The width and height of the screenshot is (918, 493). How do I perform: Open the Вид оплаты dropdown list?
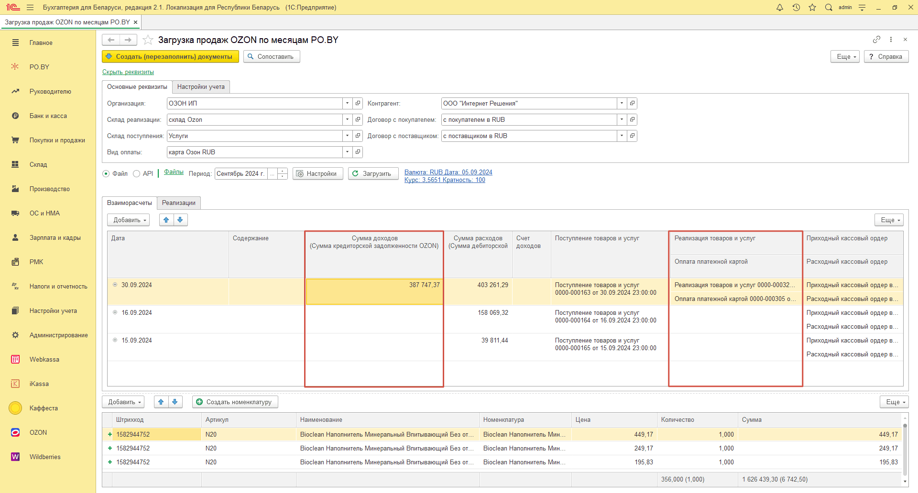(348, 152)
